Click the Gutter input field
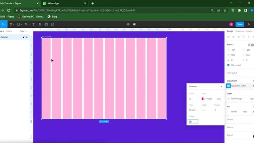This screenshot has height=143, width=254. [x=193, y=122]
